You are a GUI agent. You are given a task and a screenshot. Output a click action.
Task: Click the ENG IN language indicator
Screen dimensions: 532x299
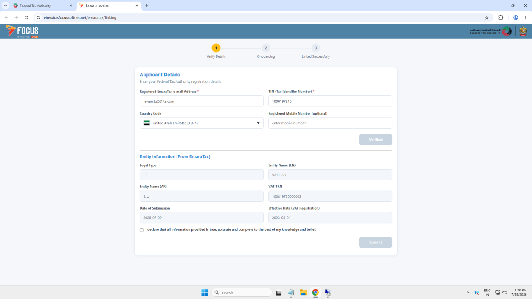[487, 292]
